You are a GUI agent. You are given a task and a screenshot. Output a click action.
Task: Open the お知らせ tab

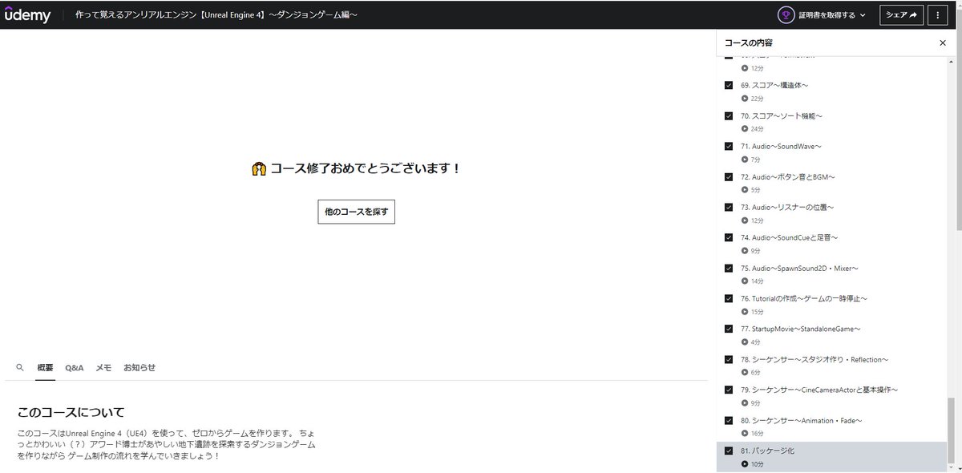pyautogui.click(x=139, y=367)
